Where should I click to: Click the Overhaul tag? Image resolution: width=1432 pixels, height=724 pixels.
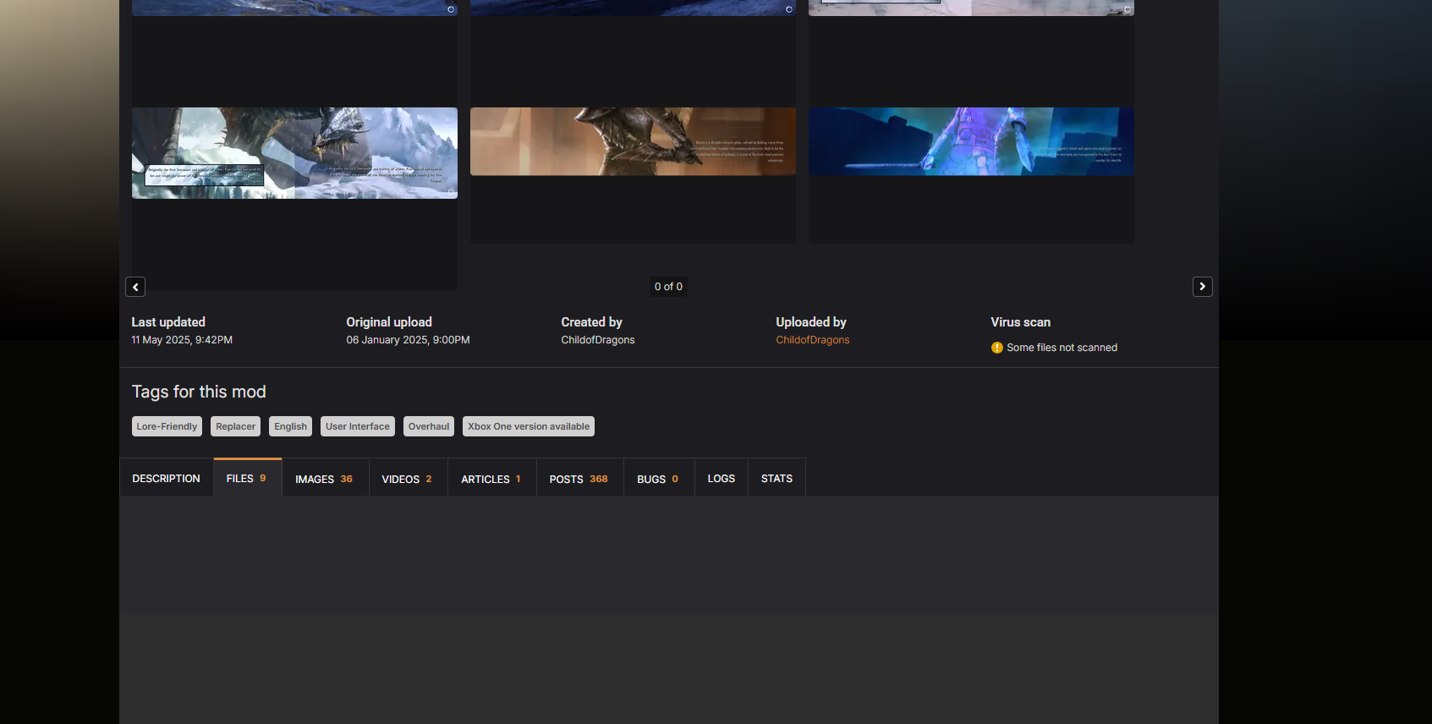(429, 426)
